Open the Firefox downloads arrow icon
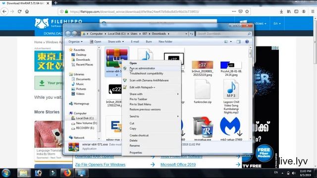This screenshot has height=178, width=317. point(281,11)
